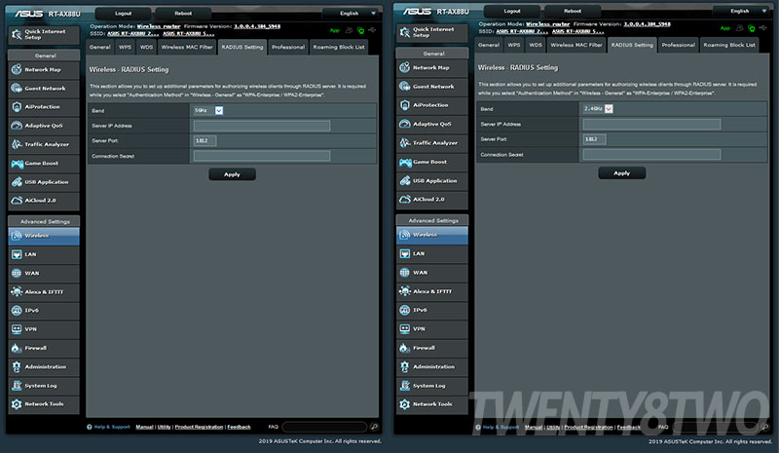The height and width of the screenshot is (453, 779).
Task: Open USB Application icon in left window
Action: [x=17, y=182]
